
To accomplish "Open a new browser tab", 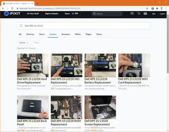I will pos(37,3).
